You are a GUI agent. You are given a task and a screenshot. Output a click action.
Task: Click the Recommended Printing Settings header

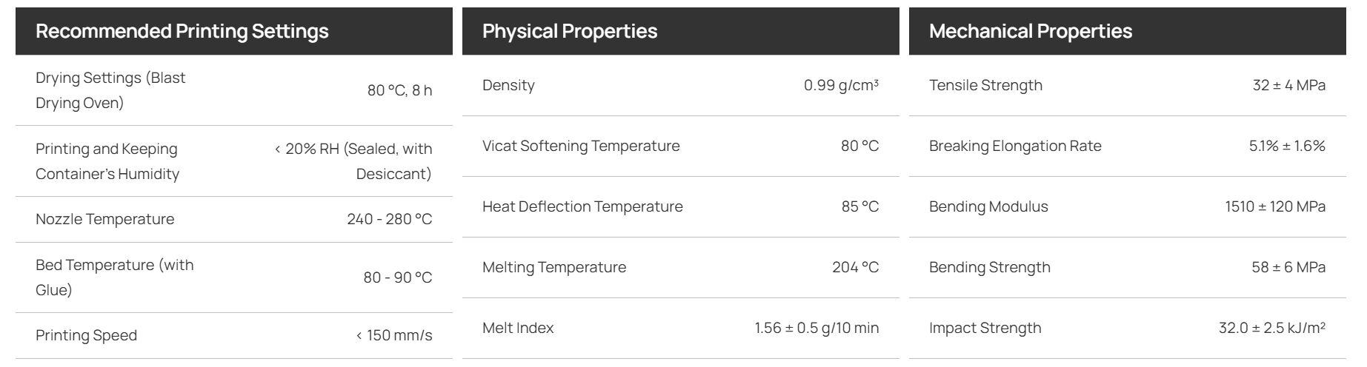coord(182,31)
